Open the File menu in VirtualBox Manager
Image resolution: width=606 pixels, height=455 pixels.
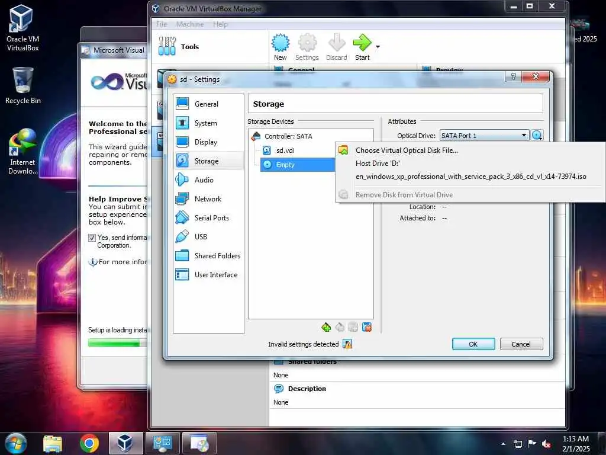click(162, 24)
